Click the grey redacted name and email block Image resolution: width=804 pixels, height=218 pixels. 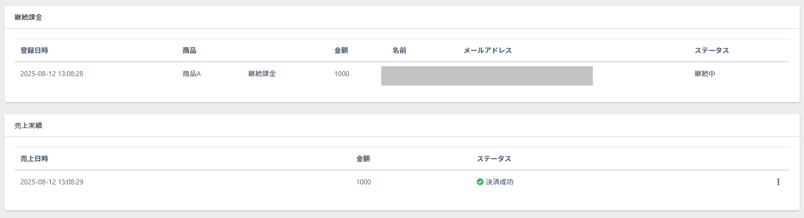(x=487, y=76)
